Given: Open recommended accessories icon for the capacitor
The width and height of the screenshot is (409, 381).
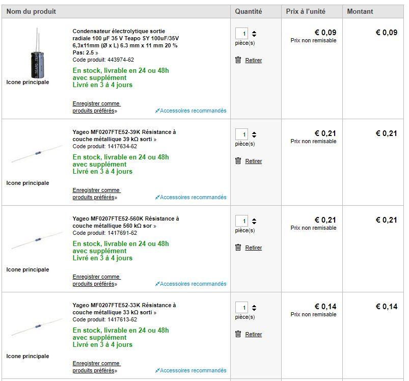Looking at the screenshot, I should [x=157, y=111].
